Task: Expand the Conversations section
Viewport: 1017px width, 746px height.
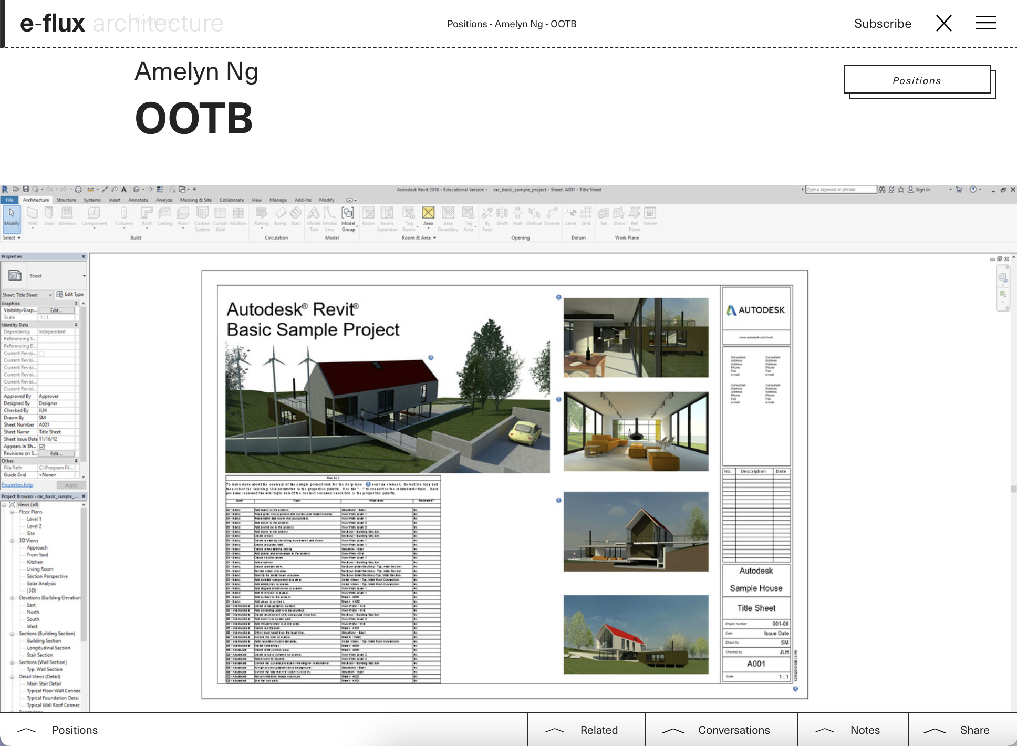Action: point(721,730)
